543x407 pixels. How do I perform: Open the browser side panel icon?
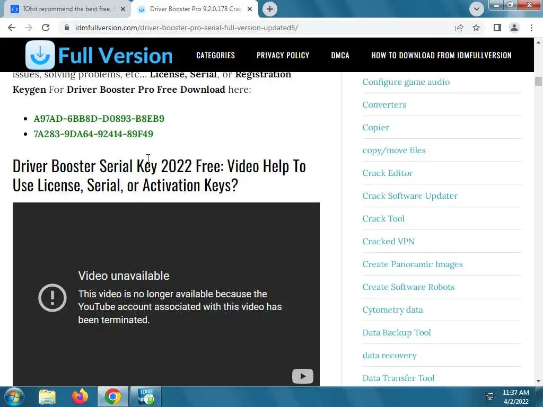tap(497, 28)
